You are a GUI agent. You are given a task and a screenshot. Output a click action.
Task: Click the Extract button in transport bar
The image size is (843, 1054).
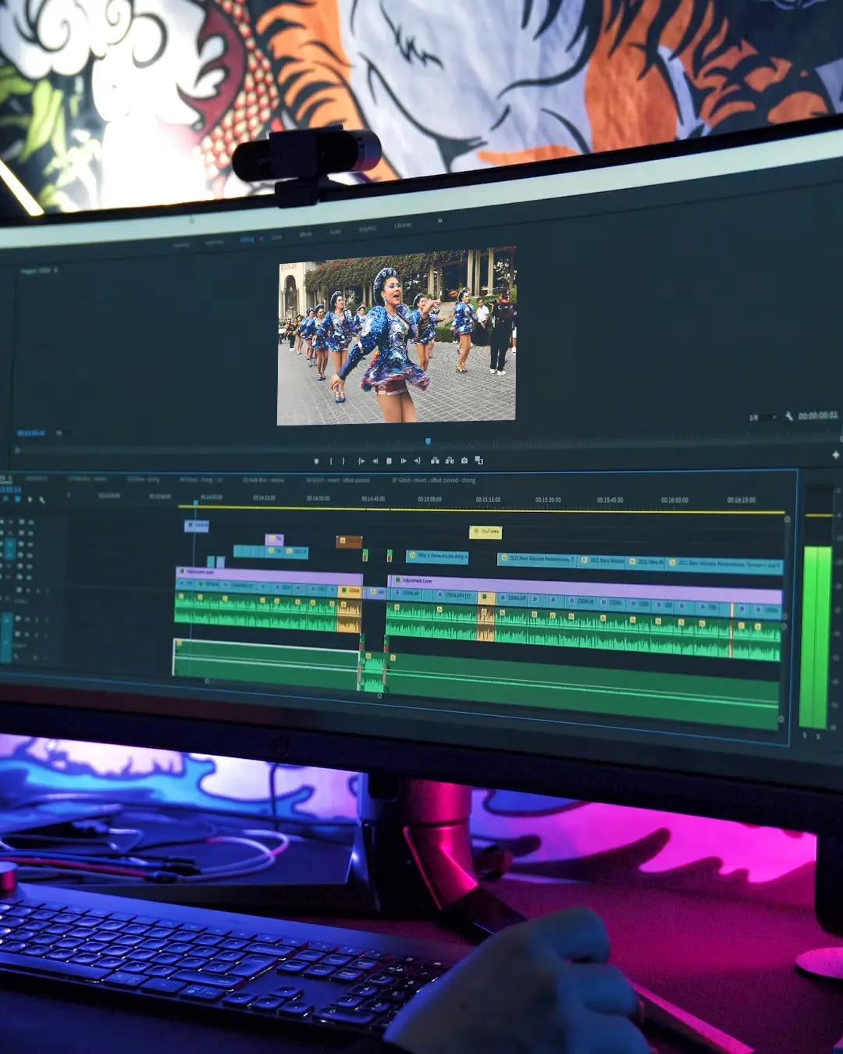coord(450,461)
